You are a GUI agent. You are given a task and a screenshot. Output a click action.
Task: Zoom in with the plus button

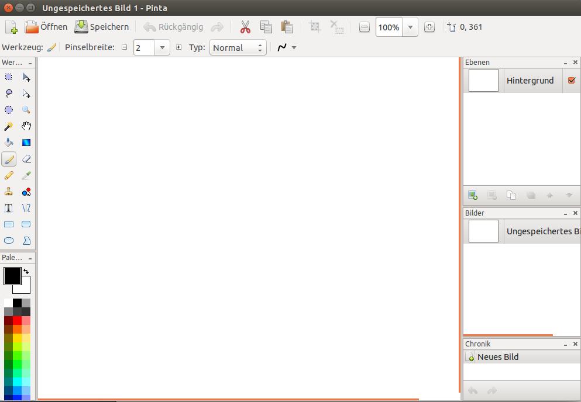click(429, 27)
